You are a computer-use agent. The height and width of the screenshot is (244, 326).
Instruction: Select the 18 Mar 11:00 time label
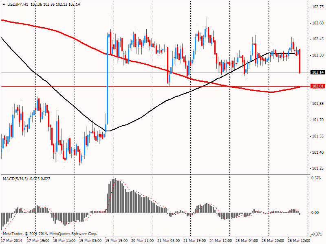click(x=64, y=240)
